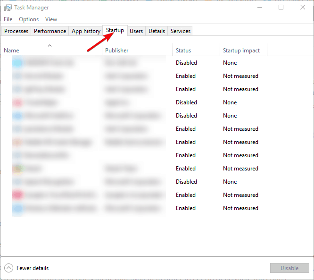This screenshot has height=280, width=314.
Task: Switch to the Details tab
Action: tap(157, 31)
